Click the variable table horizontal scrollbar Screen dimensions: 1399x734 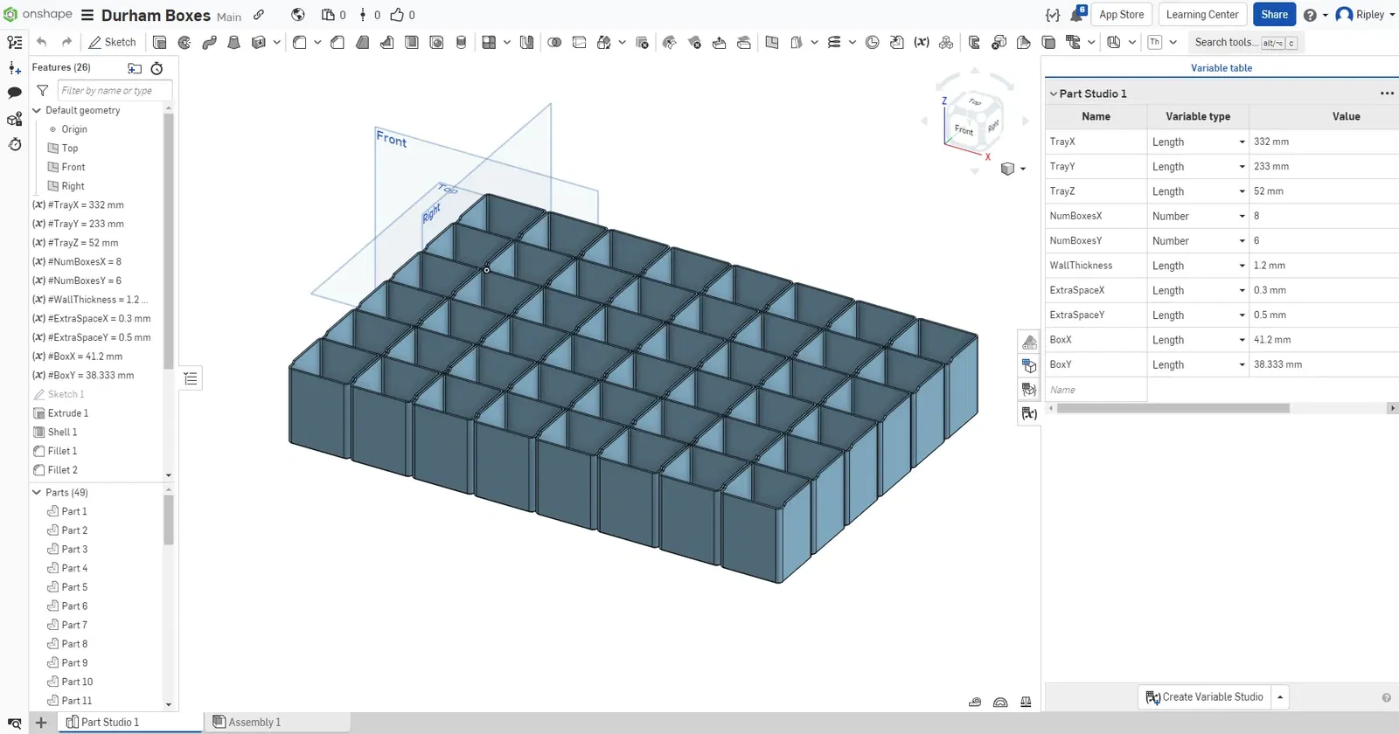point(1173,408)
